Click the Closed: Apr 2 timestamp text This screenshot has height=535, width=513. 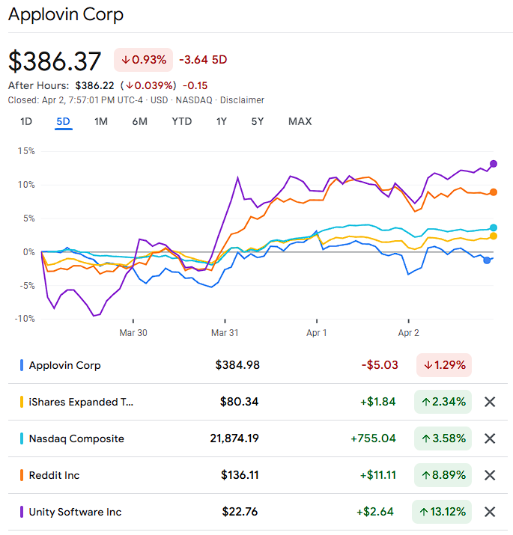pyautogui.click(x=75, y=100)
